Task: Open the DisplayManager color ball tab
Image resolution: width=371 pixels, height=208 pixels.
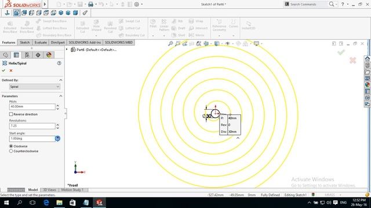Action: click(49, 55)
